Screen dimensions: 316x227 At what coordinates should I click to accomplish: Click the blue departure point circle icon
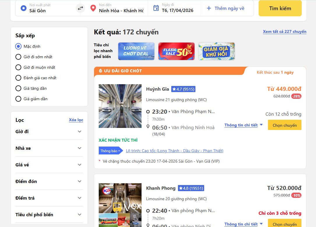click(x=24, y=8)
